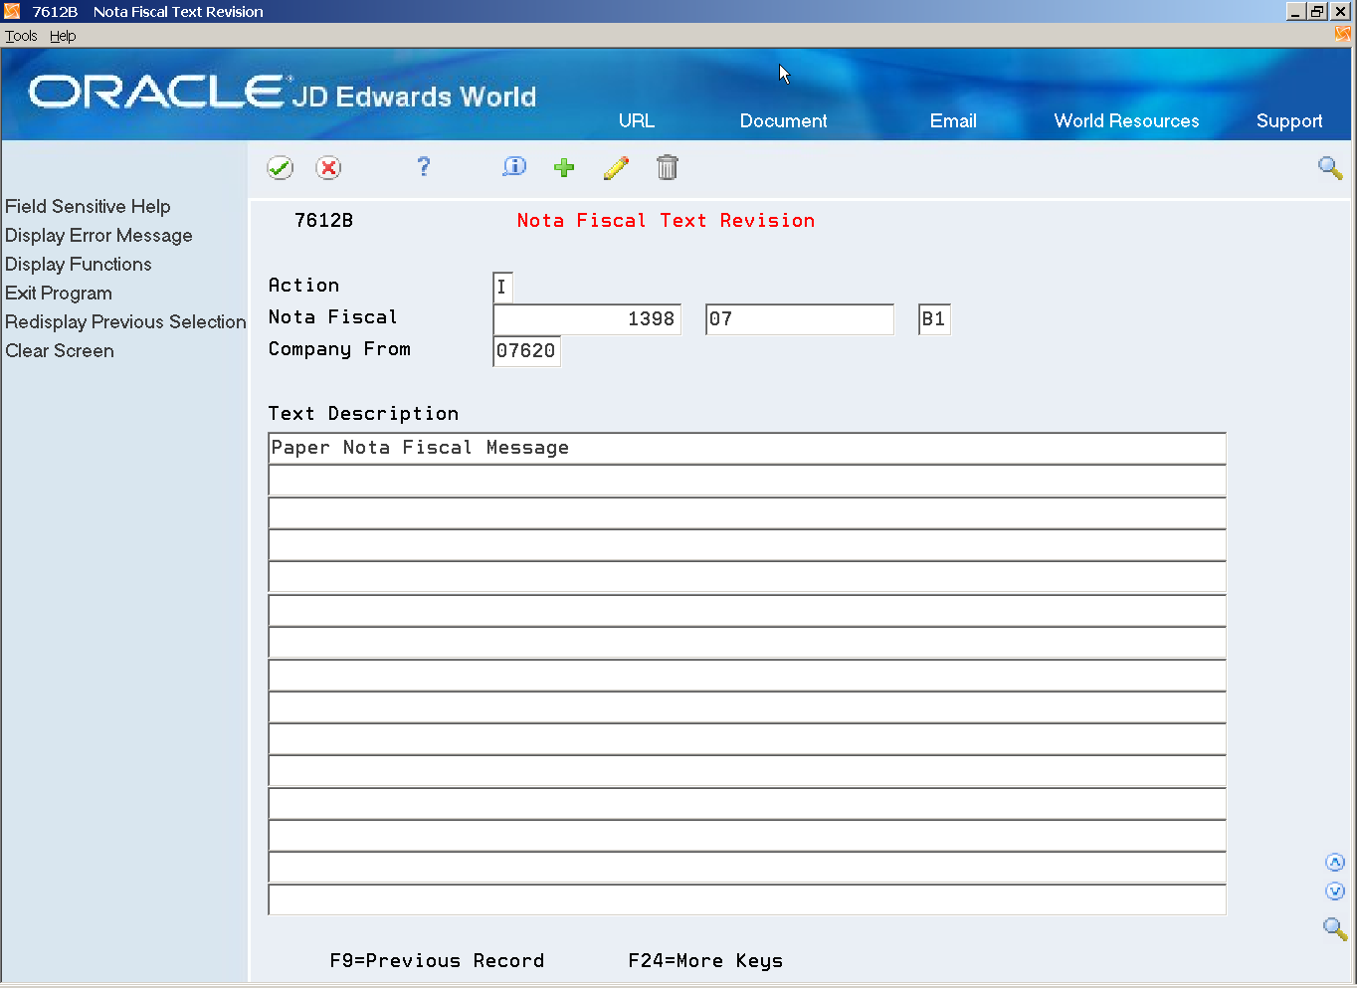Viewport: 1357px width, 988px height.
Task: Click the green plus Add icon
Action: click(x=564, y=167)
